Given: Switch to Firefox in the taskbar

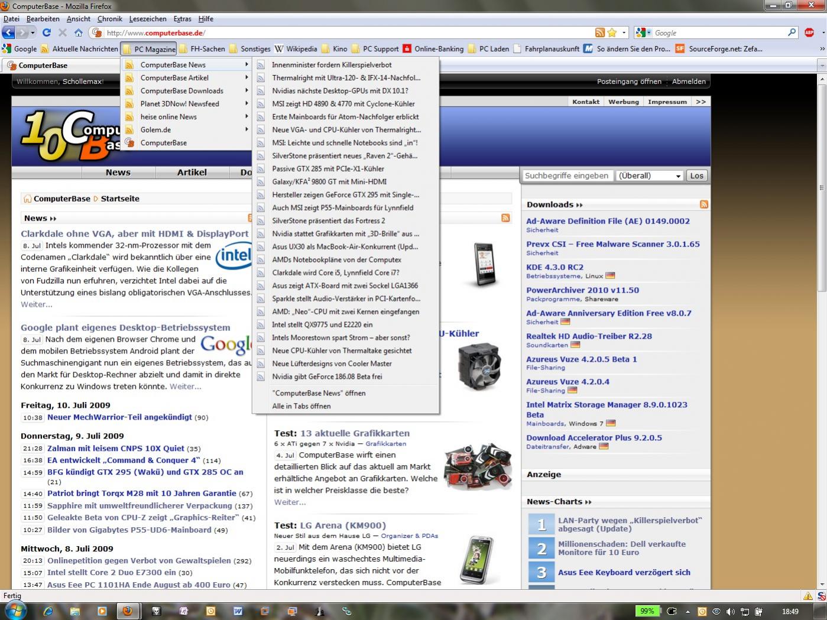Looking at the screenshot, I should (x=127, y=611).
